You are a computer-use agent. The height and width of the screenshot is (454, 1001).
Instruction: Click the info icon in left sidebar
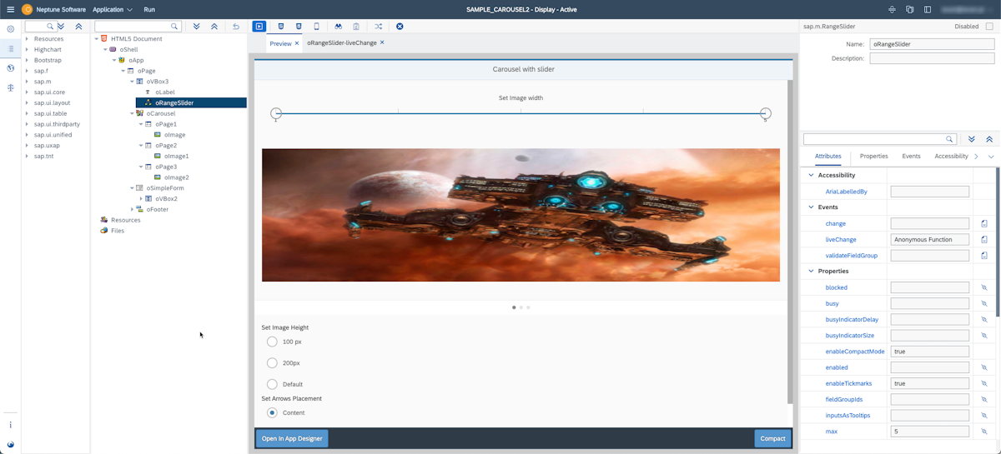tap(11, 425)
